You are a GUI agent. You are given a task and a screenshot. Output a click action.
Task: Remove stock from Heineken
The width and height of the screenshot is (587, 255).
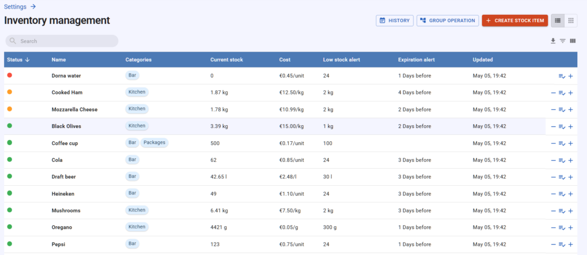[x=553, y=194]
